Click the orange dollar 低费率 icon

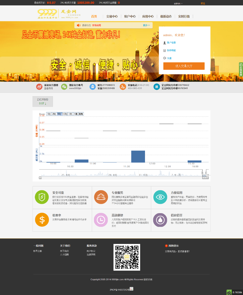click(x=42, y=220)
